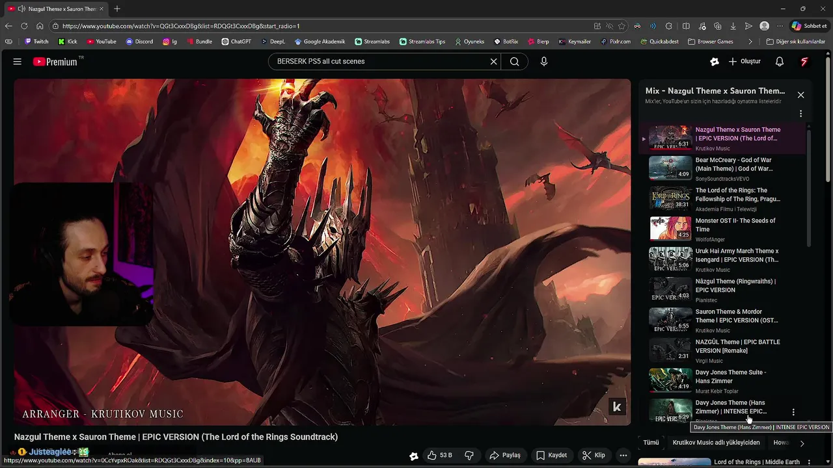Open browser settings and more menu
The image size is (833, 468).
[780, 26]
